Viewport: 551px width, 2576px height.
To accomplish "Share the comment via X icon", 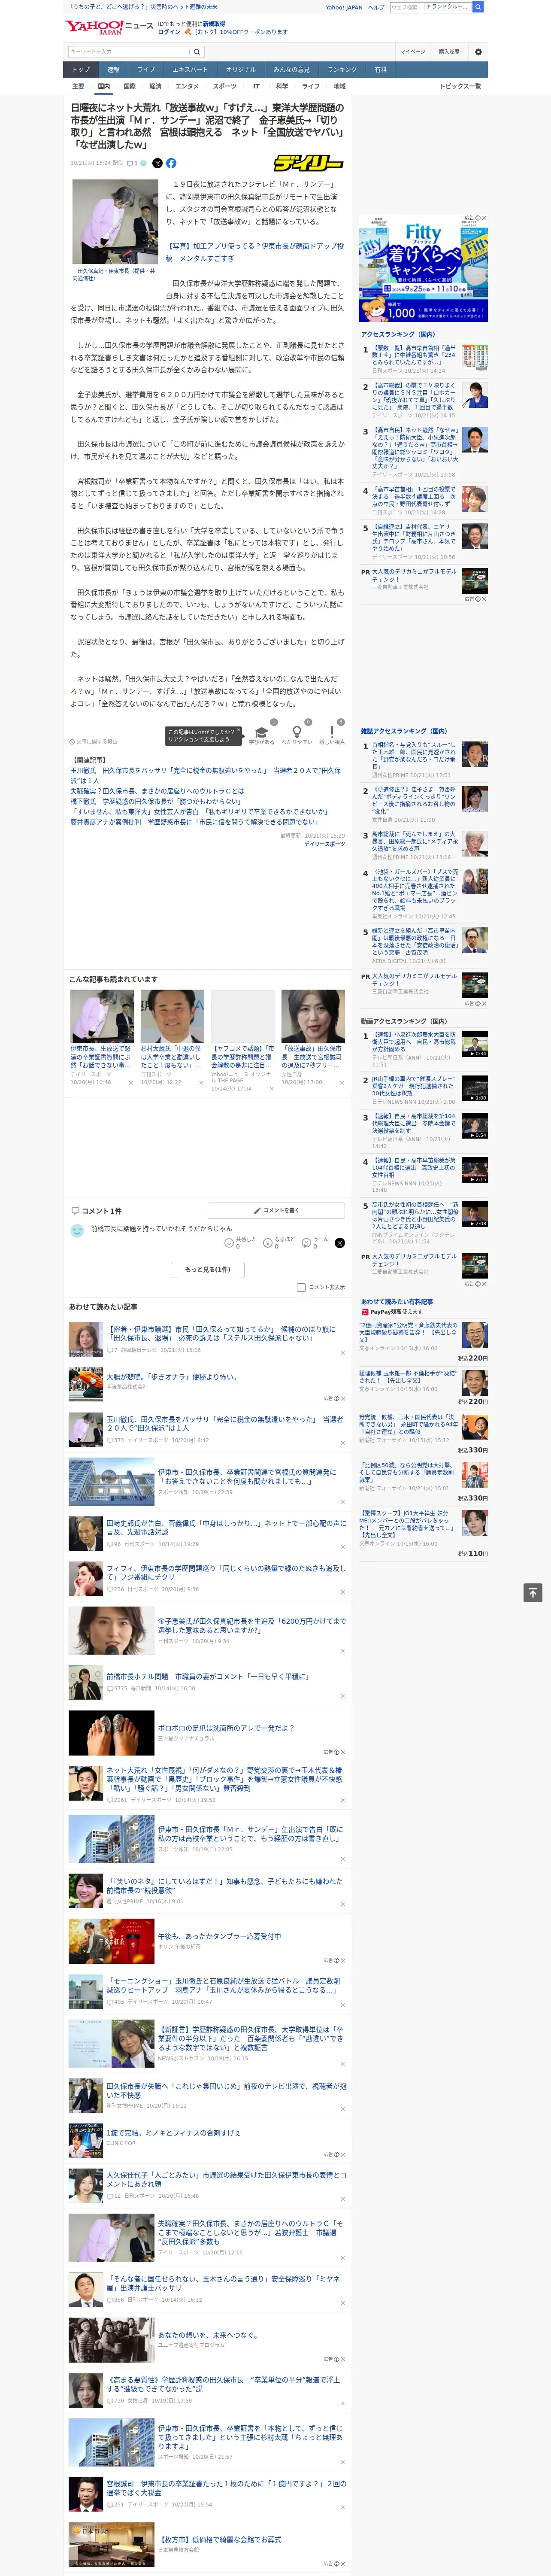I will (x=339, y=1242).
